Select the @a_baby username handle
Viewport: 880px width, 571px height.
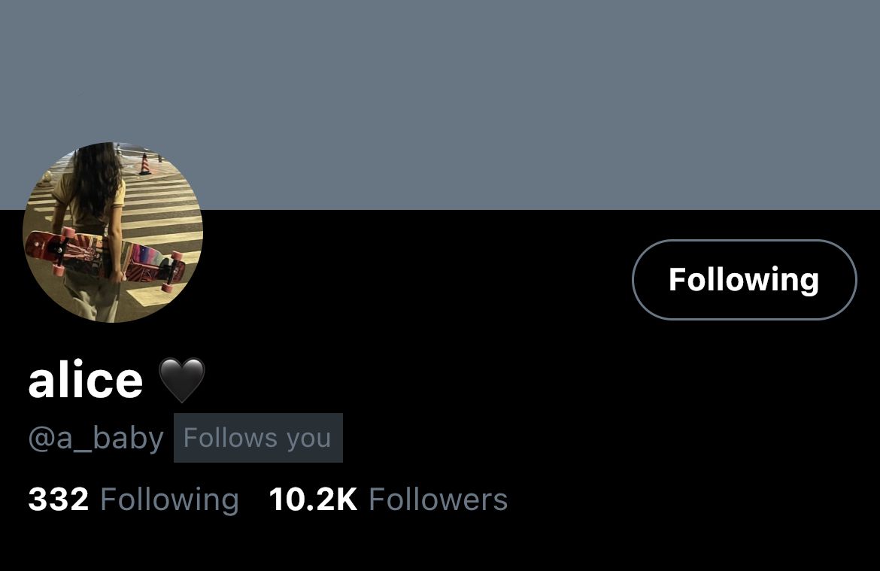pos(96,438)
